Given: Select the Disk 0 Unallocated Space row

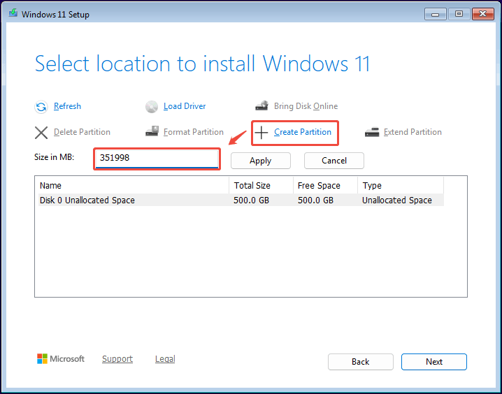Looking at the screenshot, I should pyautogui.click(x=241, y=200).
